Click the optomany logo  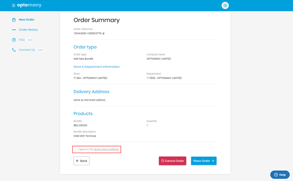29,5
